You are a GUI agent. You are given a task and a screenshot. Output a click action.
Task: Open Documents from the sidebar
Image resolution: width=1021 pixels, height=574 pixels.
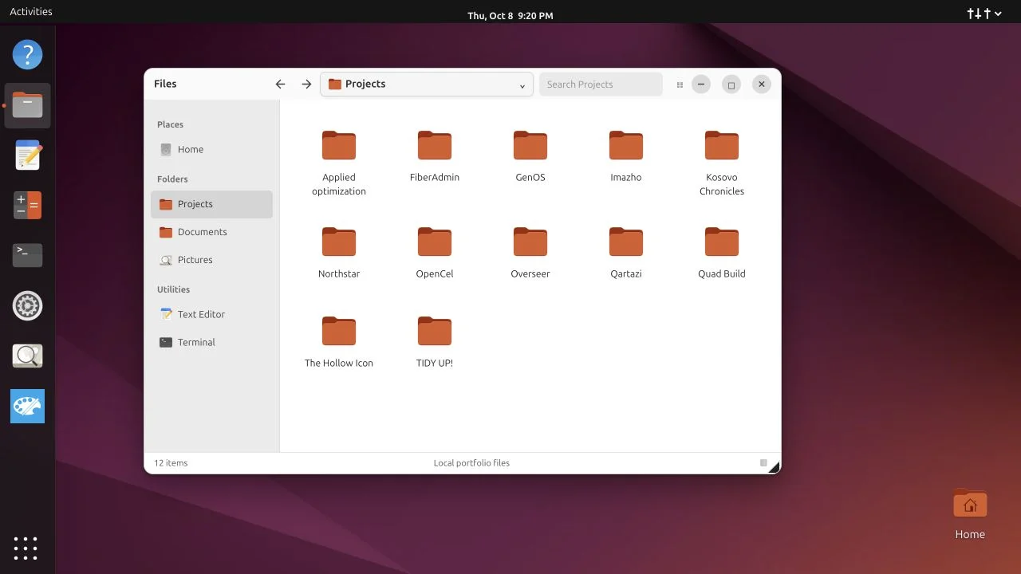(x=211, y=232)
